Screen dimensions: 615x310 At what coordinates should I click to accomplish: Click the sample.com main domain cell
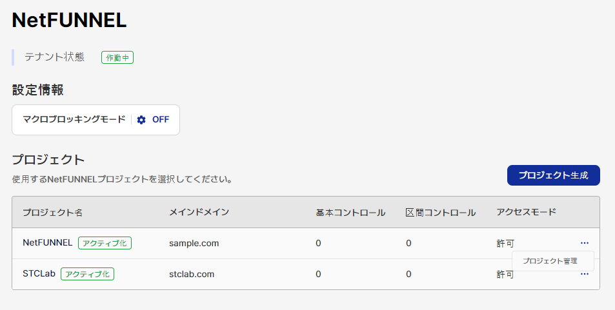pos(194,244)
